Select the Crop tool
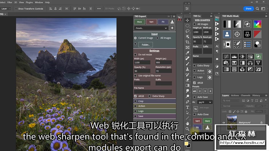269x151 pixels. tap(187, 42)
